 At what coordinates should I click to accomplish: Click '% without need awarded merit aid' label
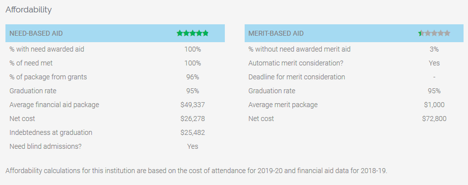click(299, 49)
